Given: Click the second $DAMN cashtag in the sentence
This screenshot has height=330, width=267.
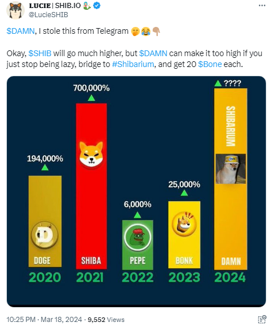Looking at the screenshot, I should [153, 53].
